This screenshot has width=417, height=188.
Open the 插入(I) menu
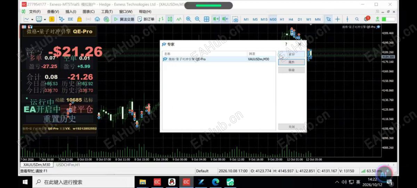coord(71,11)
